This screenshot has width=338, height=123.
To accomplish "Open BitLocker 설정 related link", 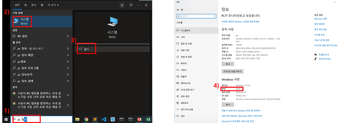I will (x=321, y=19).
